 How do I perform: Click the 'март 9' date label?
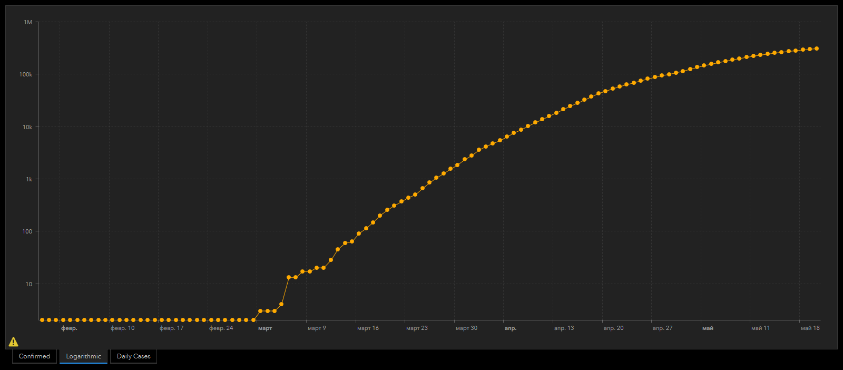click(x=317, y=328)
